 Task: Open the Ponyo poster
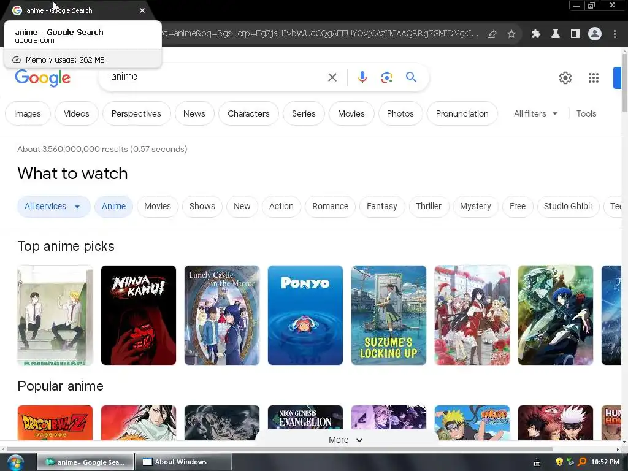(x=305, y=315)
